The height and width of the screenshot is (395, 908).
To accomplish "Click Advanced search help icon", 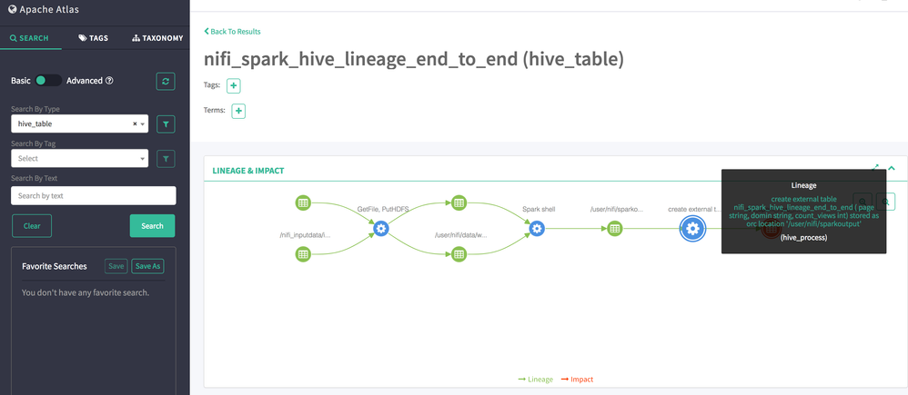I will click(x=109, y=81).
